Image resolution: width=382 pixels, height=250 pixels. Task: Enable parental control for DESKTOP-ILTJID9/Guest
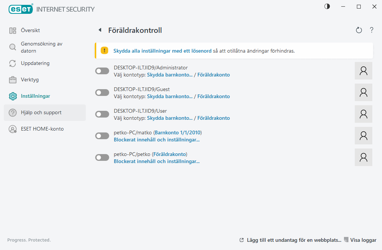point(102,92)
